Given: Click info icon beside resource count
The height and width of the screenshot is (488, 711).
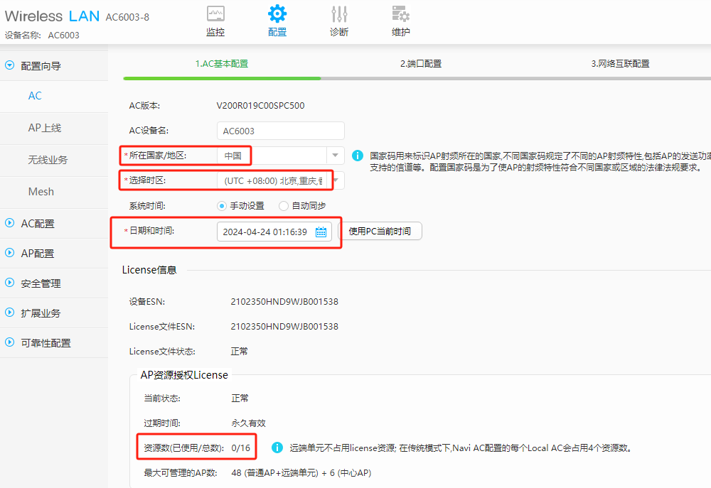Looking at the screenshot, I should tap(277, 448).
